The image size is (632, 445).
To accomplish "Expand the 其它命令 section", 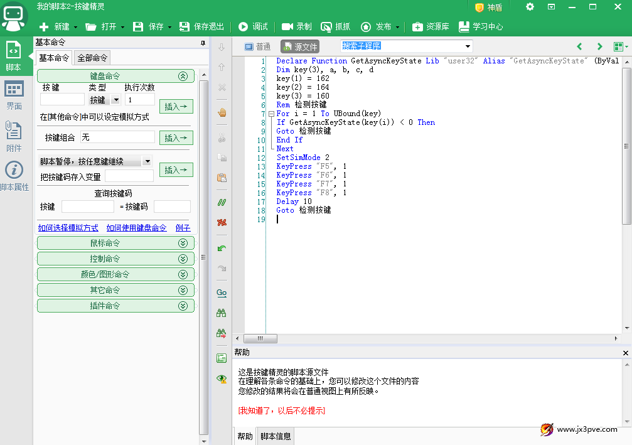I will point(183,290).
